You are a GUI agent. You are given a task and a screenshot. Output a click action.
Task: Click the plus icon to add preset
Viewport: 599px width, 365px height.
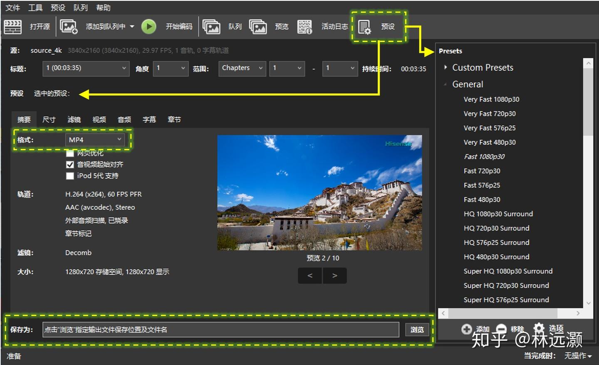466,329
